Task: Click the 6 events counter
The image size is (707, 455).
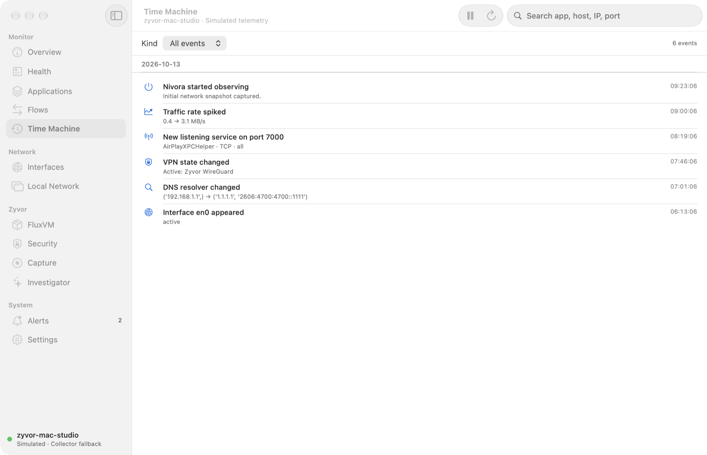Action: click(x=685, y=43)
